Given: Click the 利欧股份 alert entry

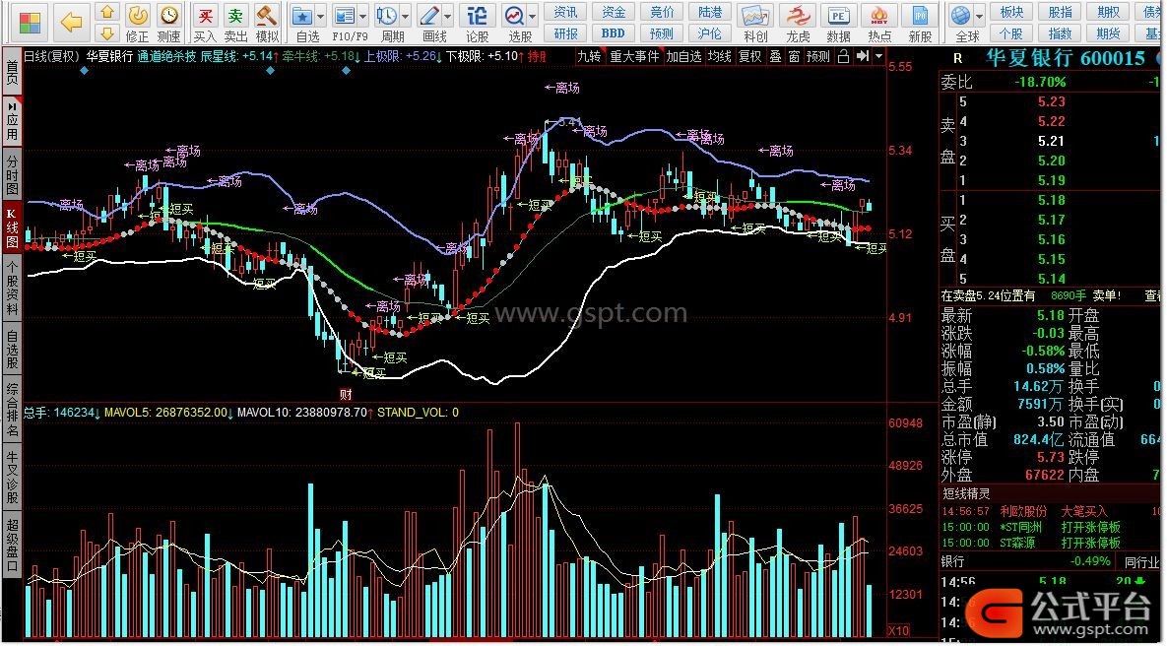Looking at the screenshot, I should [x=1022, y=511].
